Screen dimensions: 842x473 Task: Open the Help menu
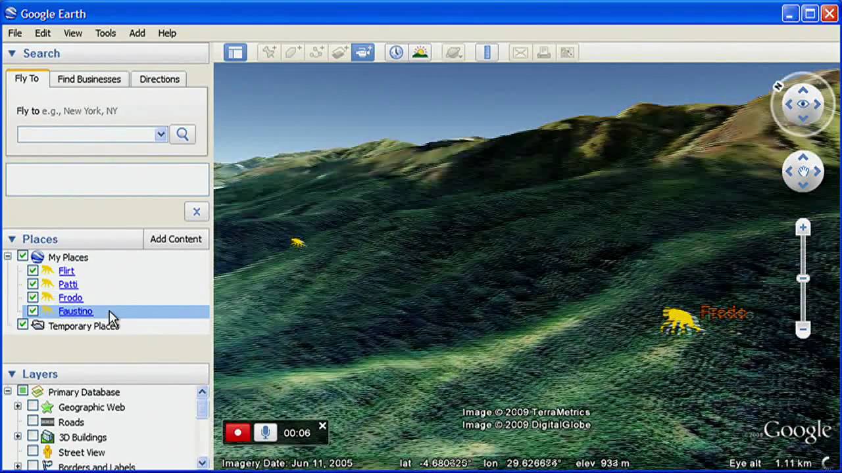(x=167, y=33)
